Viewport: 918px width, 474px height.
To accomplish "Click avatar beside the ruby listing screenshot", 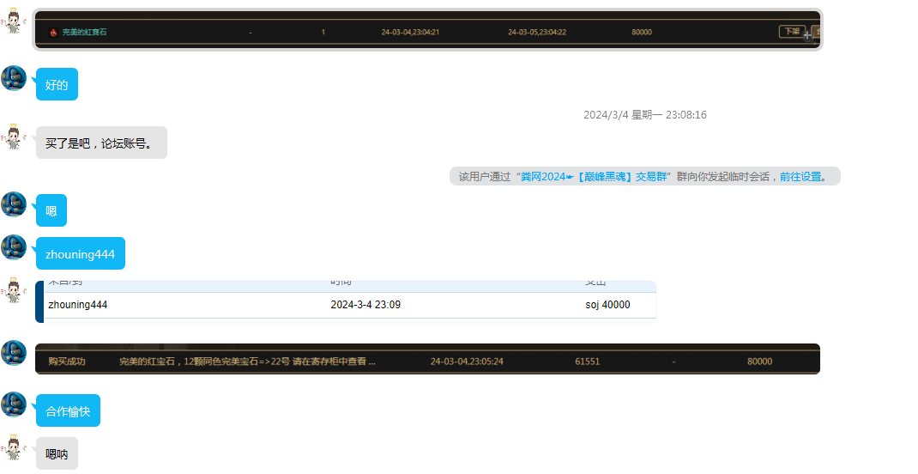I will point(14,21).
